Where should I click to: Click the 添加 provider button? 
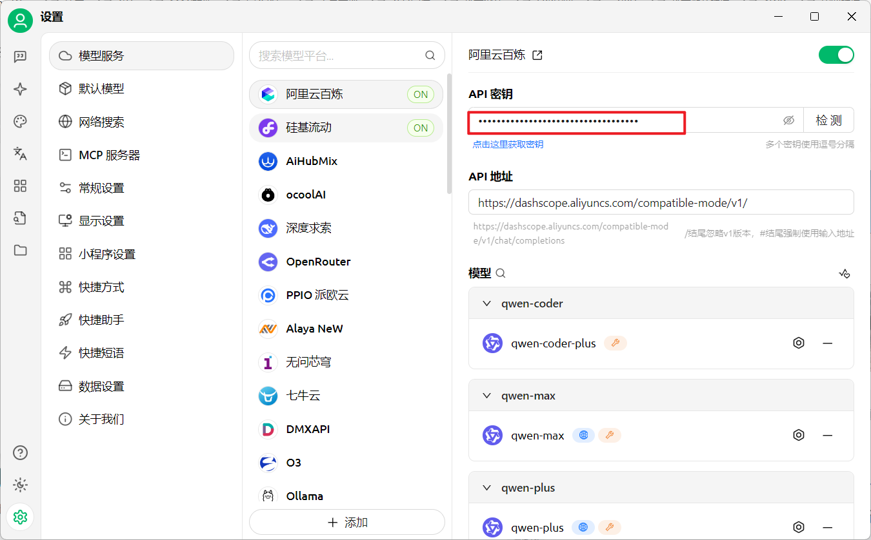[x=347, y=523]
